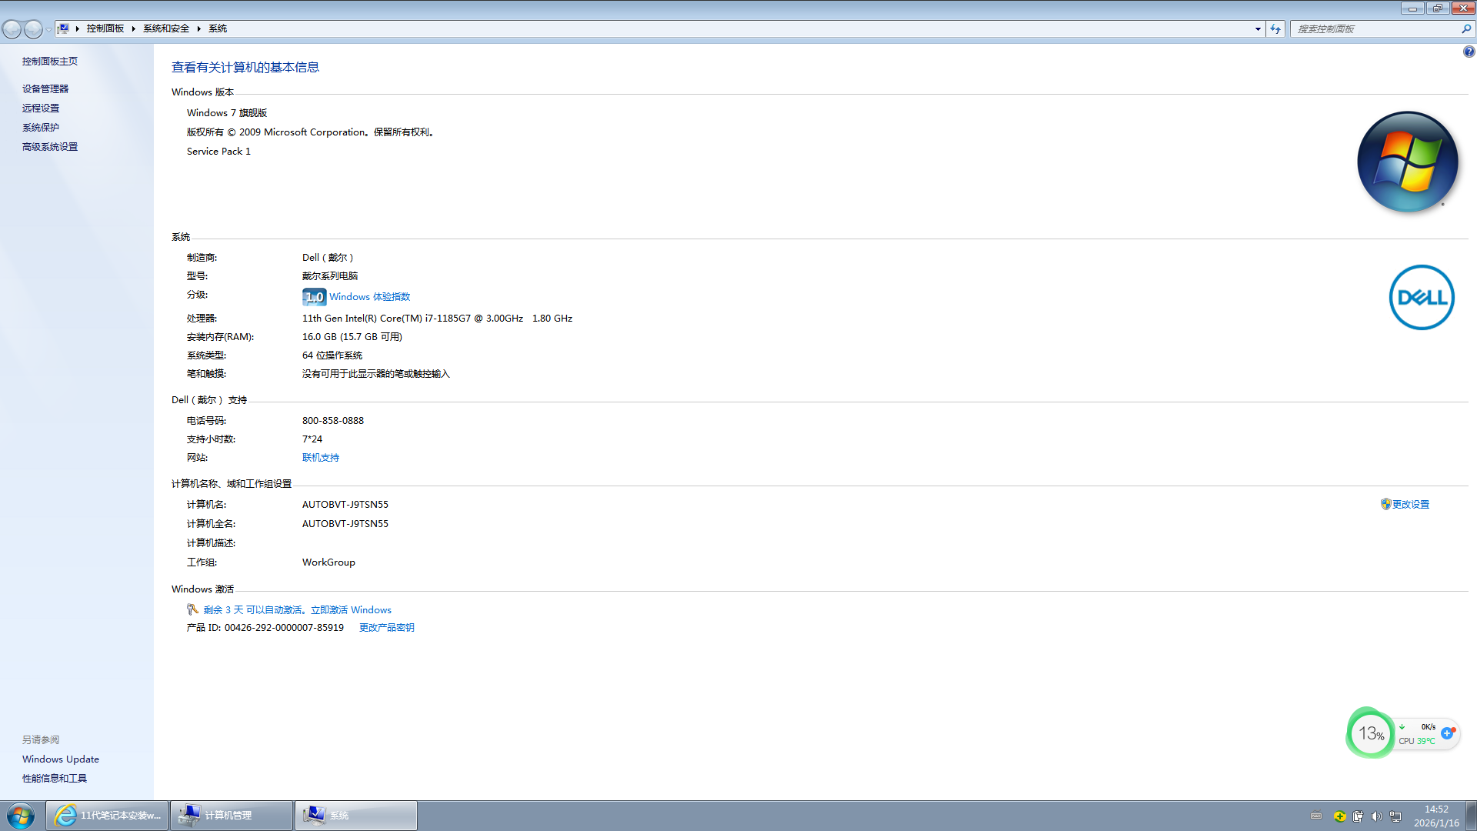Switch to 计算机管理 taskbar window

(231, 816)
